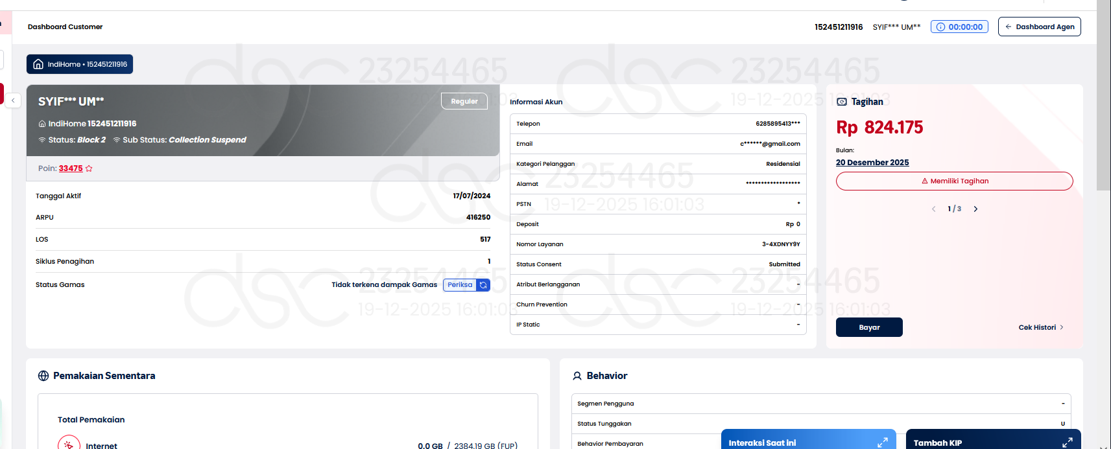Open Cek Histori link
Image resolution: width=1111 pixels, height=449 pixels.
pos(1041,327)
